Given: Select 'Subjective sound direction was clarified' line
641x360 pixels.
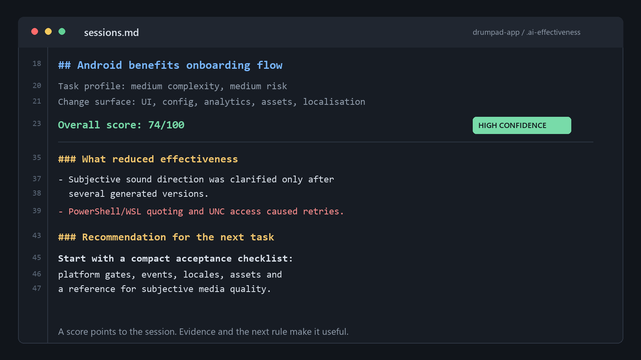Looking at the screenshot, I should pos(196,180).
